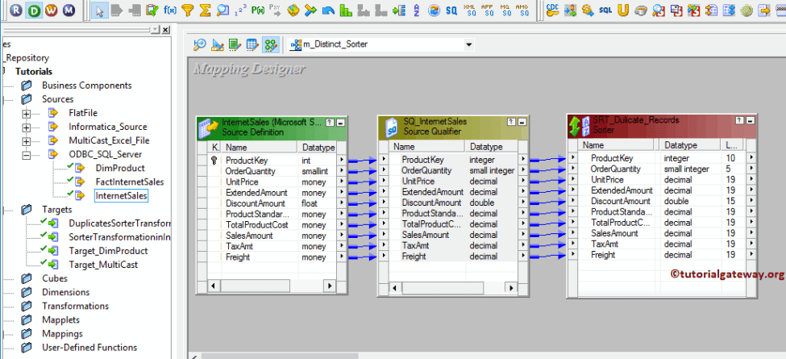The height and width of the screenshot is (359, 786).
Task: Click Datatype column header in Sorter
Action: [691, 145]
